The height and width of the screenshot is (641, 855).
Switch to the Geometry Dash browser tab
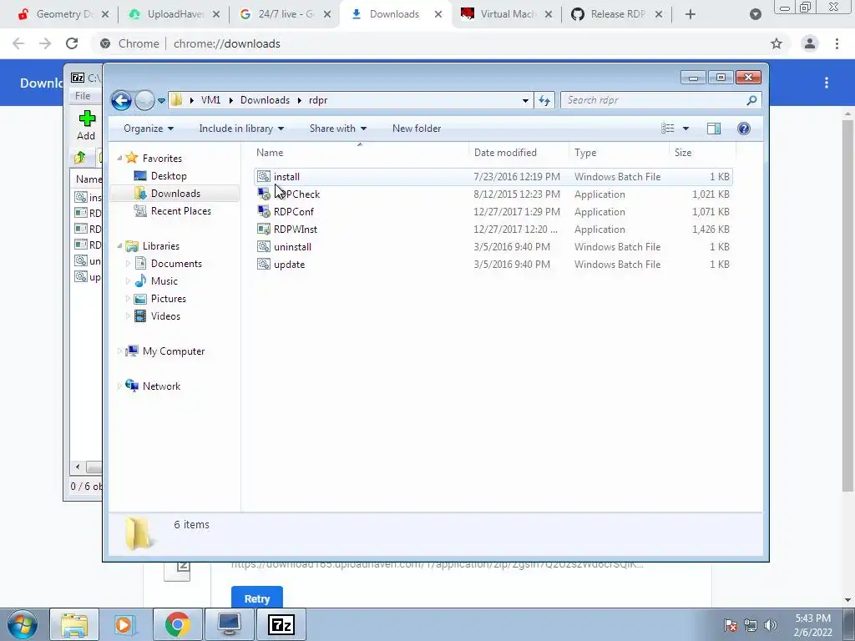(63, 14)
